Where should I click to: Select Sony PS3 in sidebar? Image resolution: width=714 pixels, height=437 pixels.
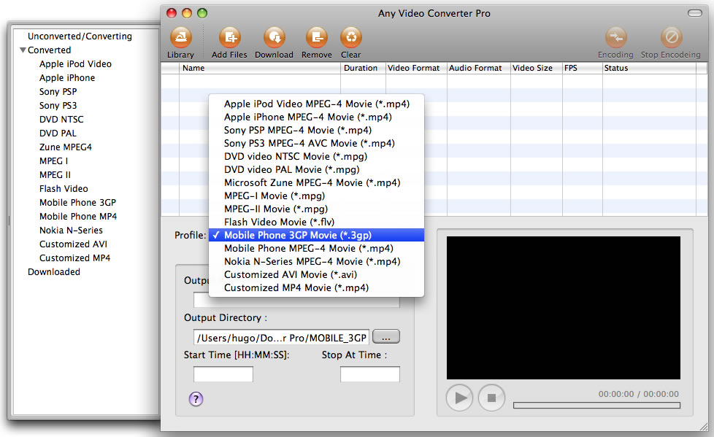[58, 106]
